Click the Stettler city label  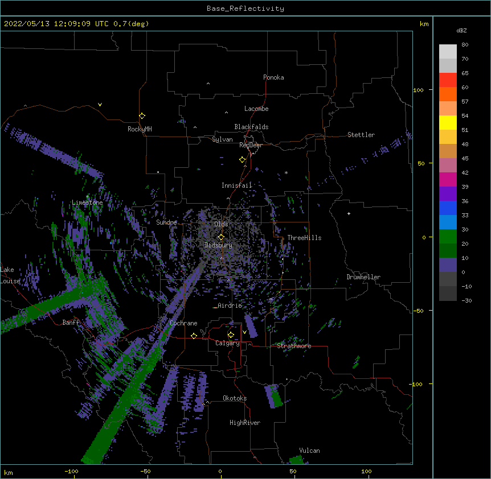(361, 135)
